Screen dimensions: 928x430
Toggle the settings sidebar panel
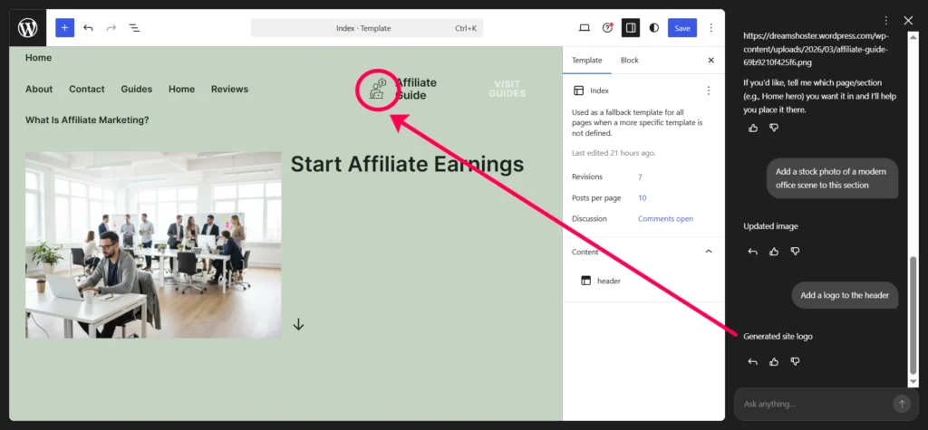click(x=631, y=28)
